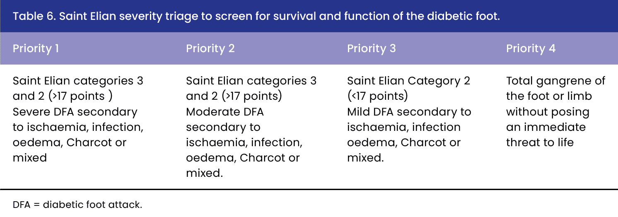The height and width of the screenshot is (217, 618).
Task: Click 'the foot or limb' text
Action: [549, 96]
